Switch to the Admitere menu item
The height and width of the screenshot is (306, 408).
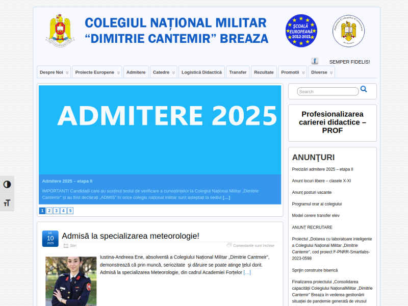click(x=136, y=72)
